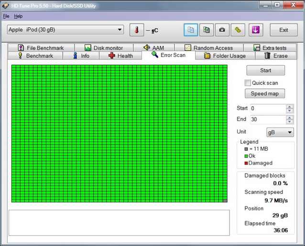Open the Health tab with red cross

(x=120, y=56)
